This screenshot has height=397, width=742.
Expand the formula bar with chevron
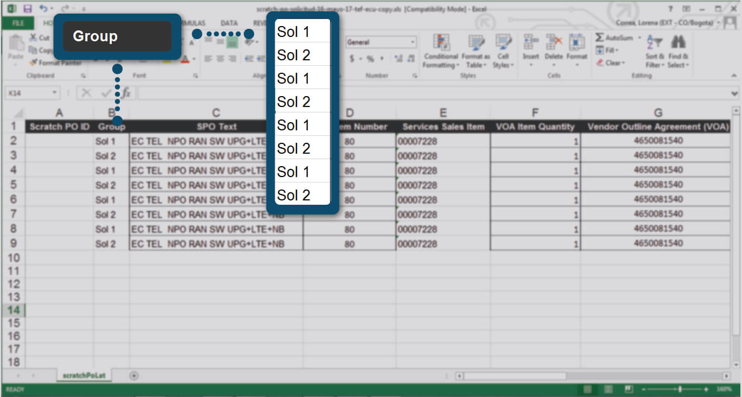click(735, 93)
